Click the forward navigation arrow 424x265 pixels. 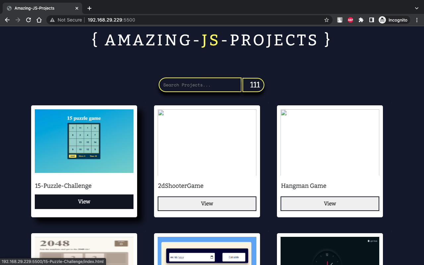click(18, 20)
